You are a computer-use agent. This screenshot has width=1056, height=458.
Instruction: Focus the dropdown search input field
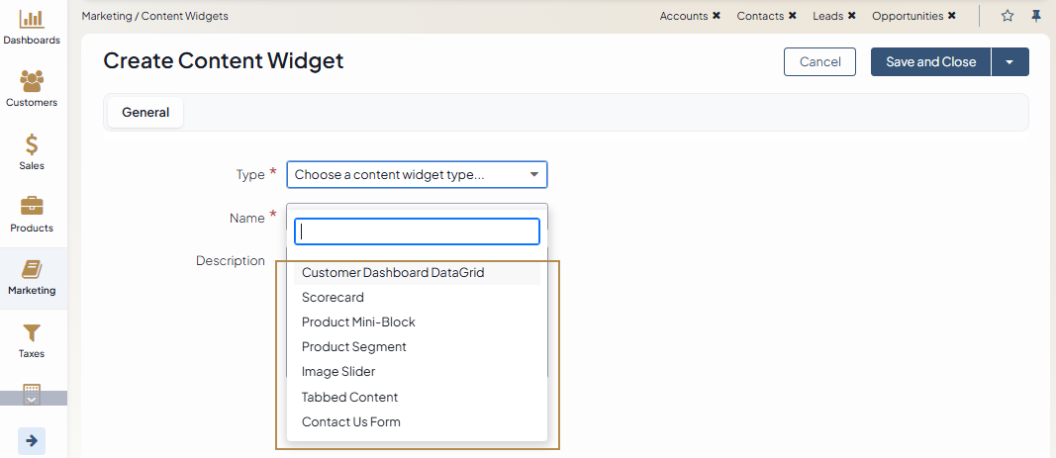click(x=417, y=231)
